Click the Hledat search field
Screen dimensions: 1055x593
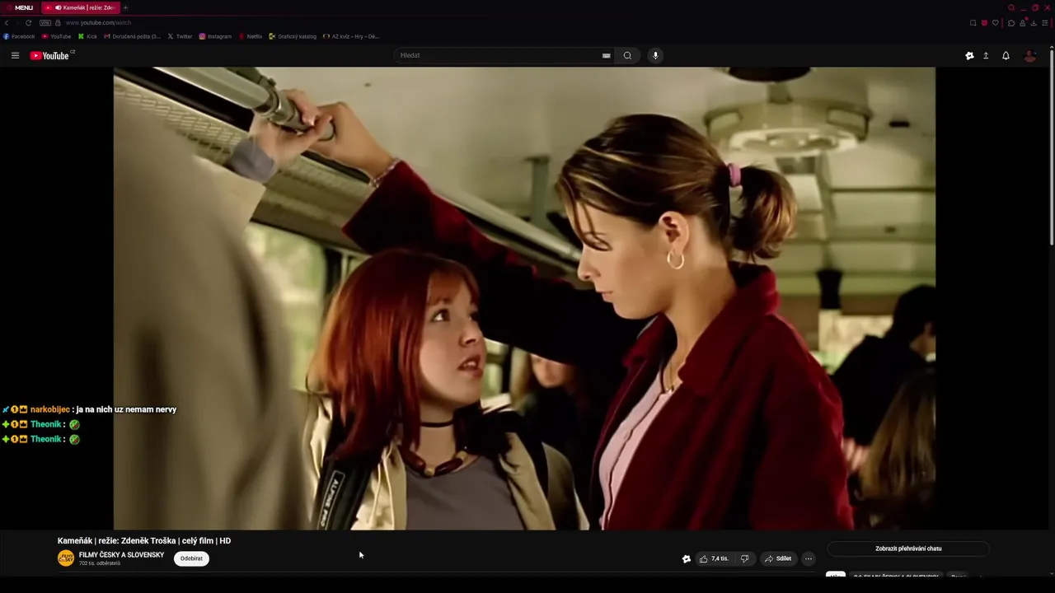pos(499,55)
